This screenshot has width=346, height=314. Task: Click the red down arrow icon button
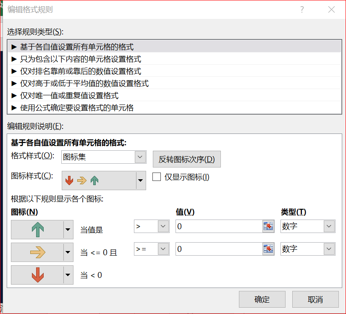37,275
